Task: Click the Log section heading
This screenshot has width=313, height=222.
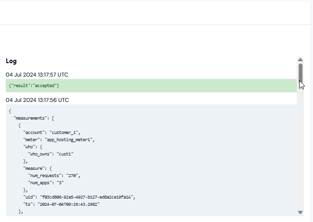Action: pyautogui.click(x=11, y=61)
